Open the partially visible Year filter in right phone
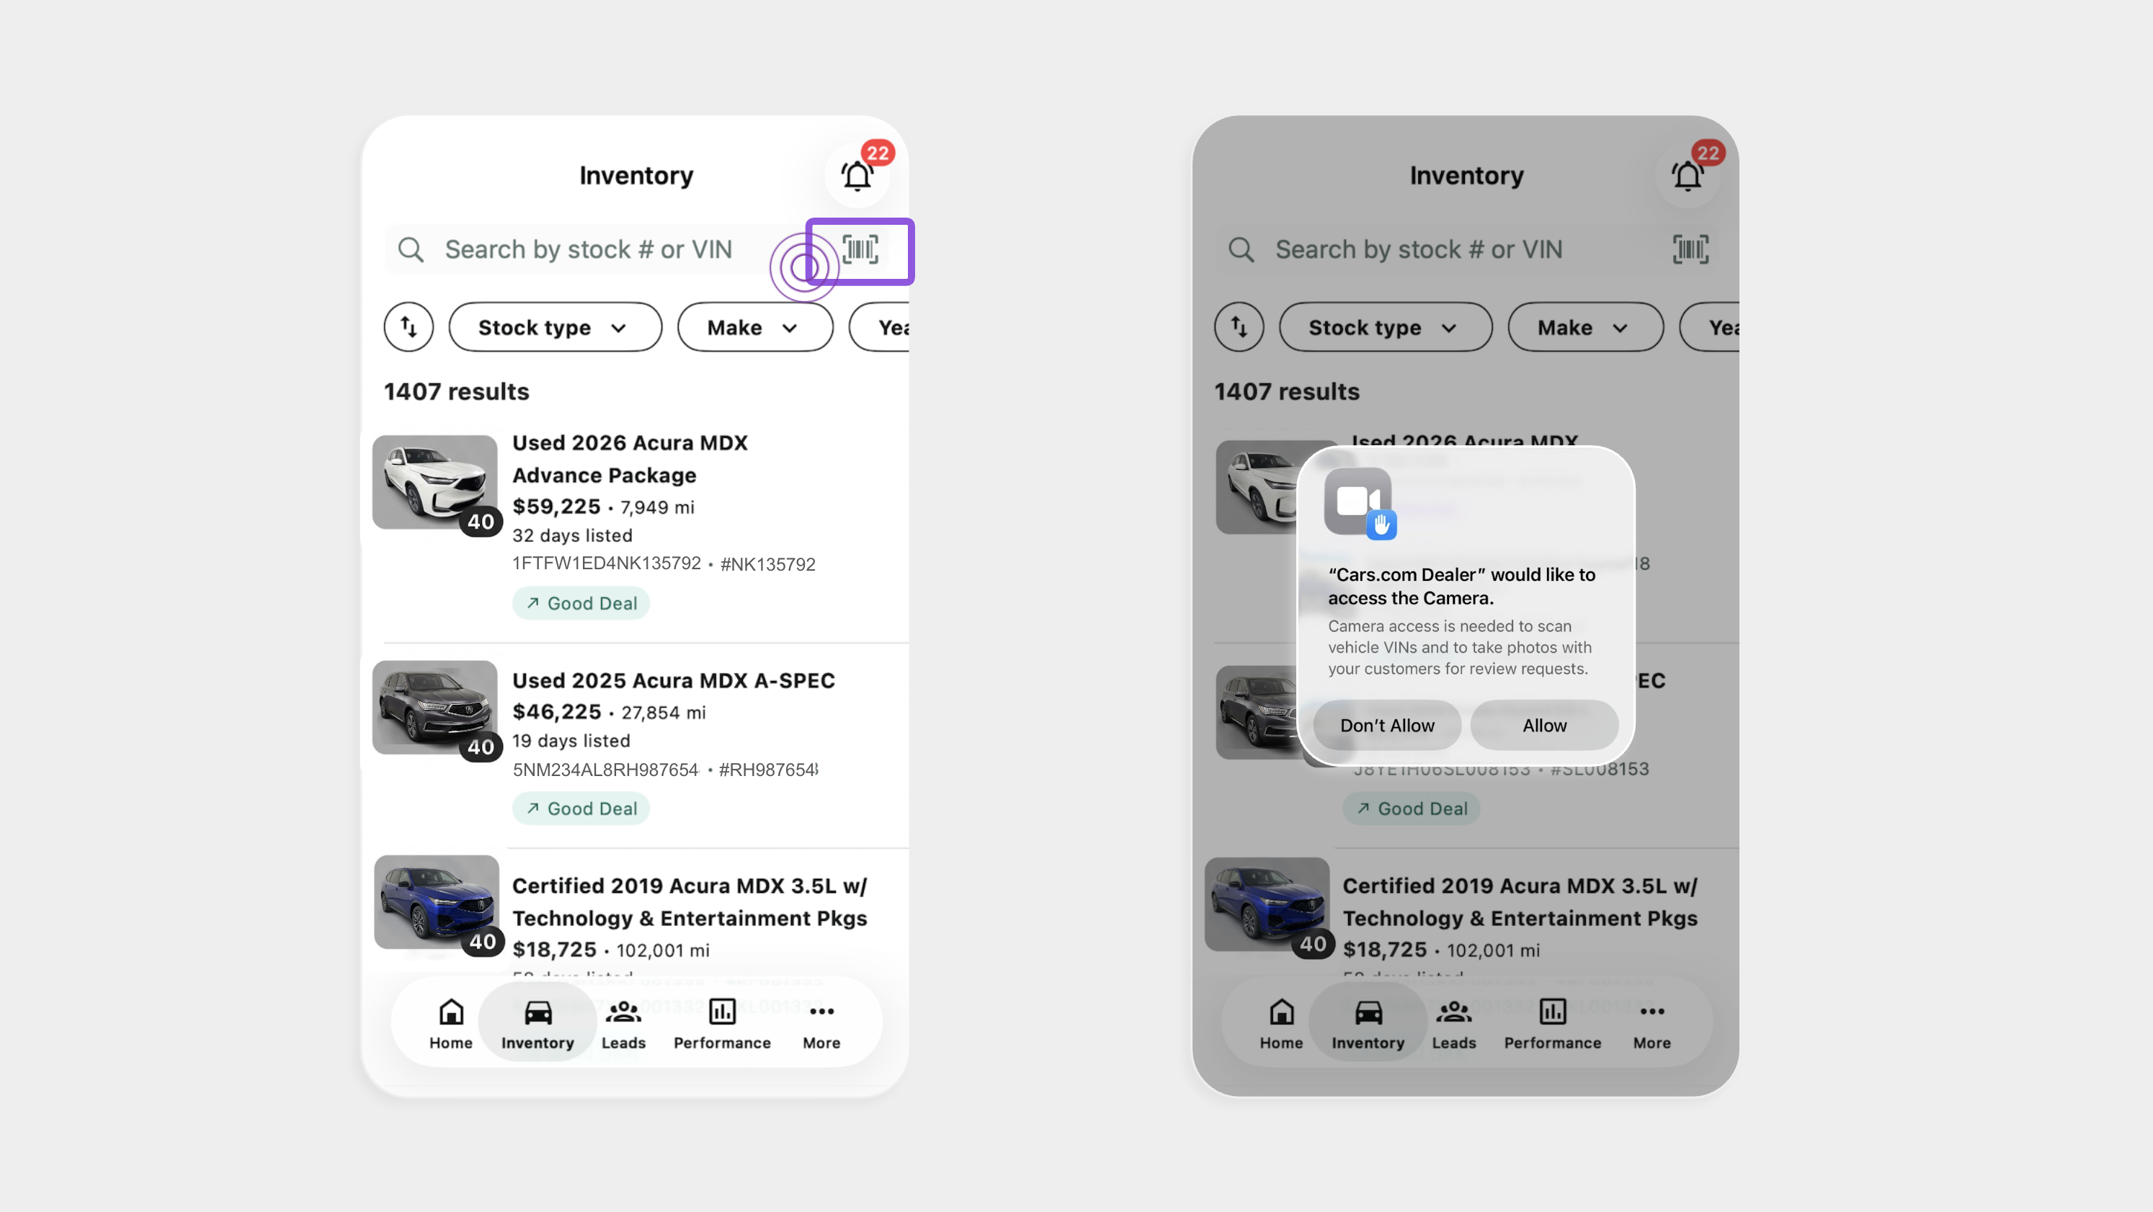This screenshot has width=2153, height=1212. click(1710, 327)
